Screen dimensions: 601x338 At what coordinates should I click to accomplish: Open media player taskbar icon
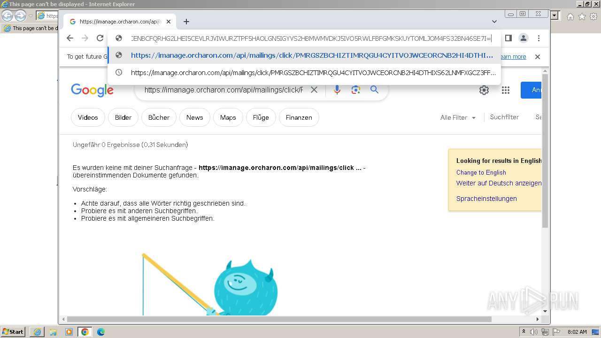[x=69, y=332]
